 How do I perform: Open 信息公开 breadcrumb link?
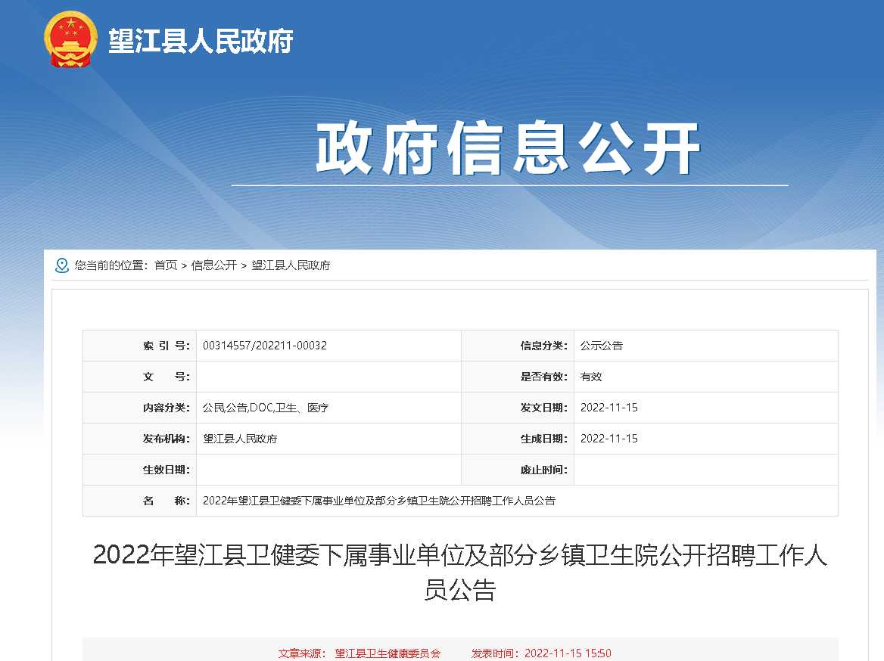213,265
